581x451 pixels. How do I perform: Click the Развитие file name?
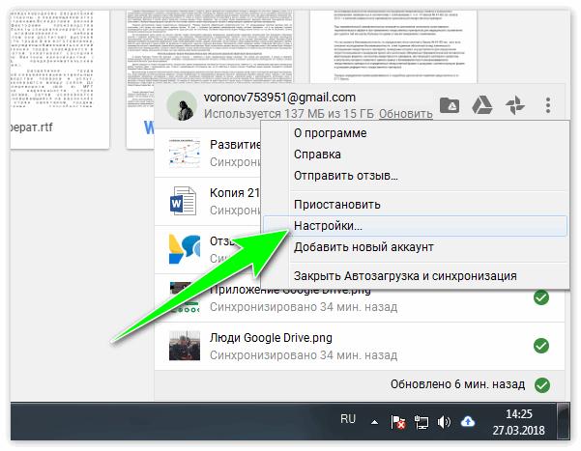pos(235,145)
